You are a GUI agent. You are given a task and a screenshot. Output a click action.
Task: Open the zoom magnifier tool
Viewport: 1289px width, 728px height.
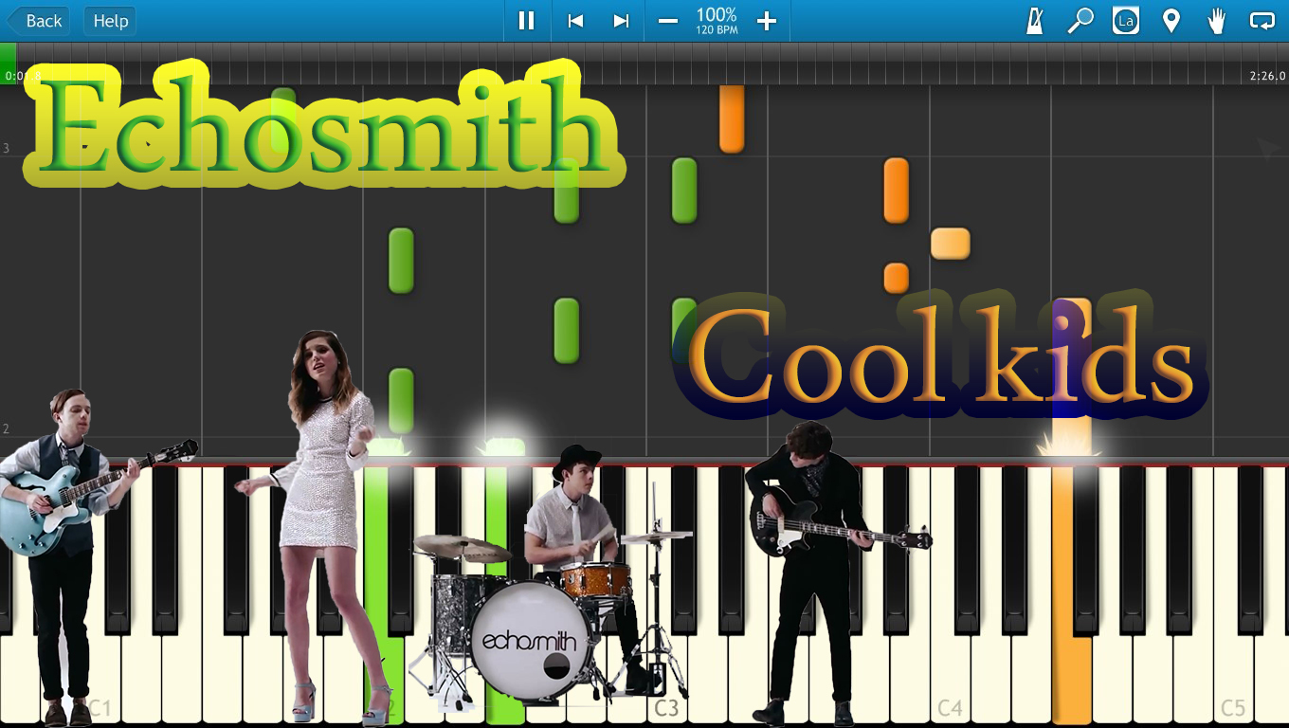1080,21
